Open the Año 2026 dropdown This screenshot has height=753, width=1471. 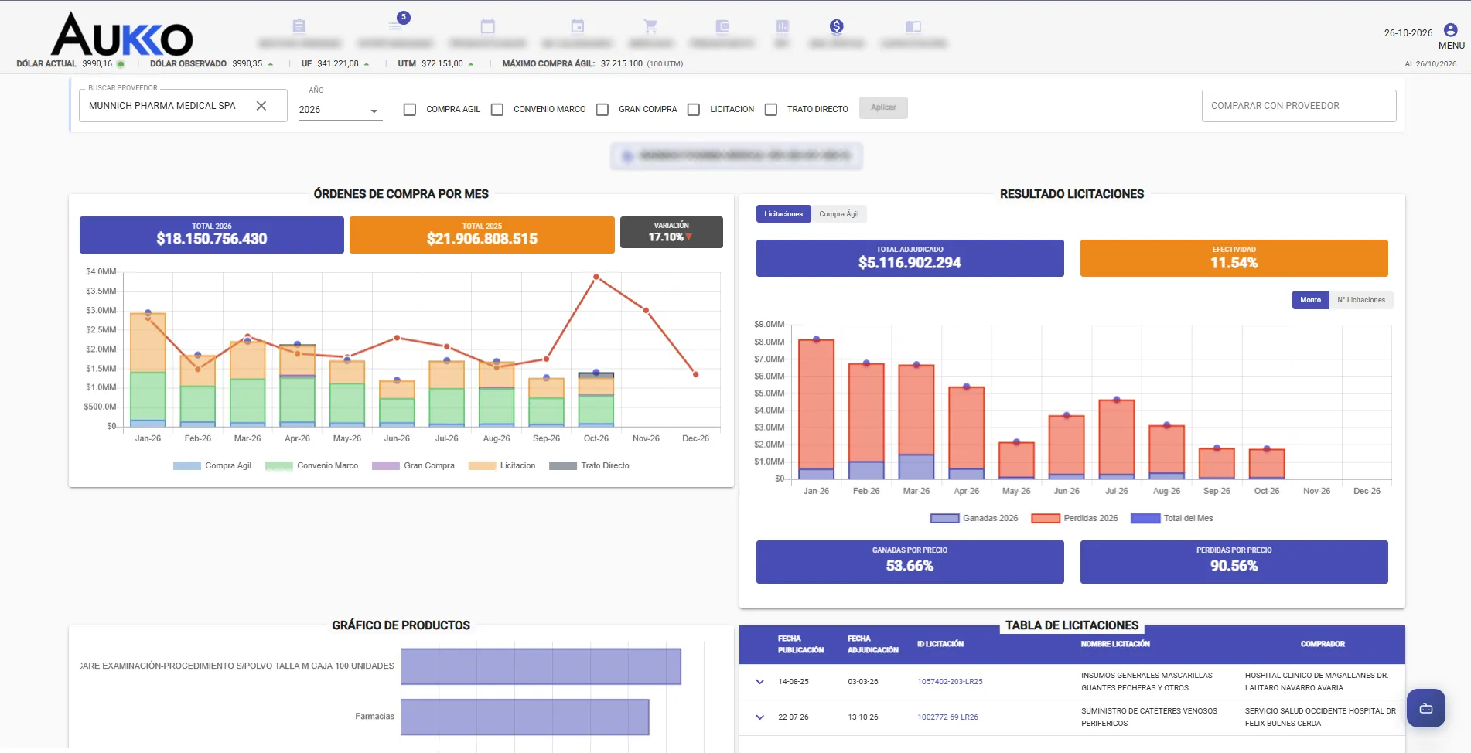[340, 110]
